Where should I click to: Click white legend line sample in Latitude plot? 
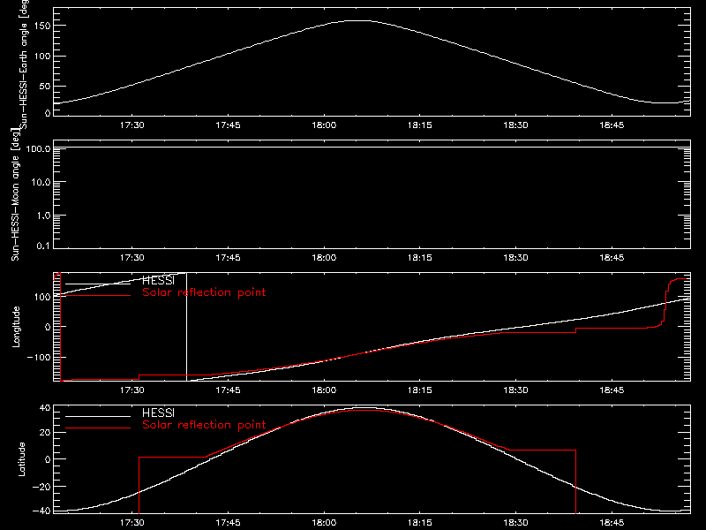pos(98,416)
